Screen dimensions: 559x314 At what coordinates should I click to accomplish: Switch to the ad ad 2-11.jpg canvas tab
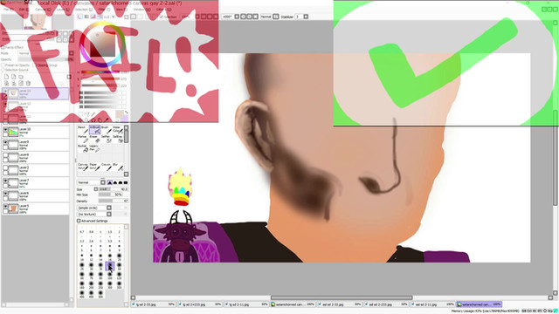[x=434, y=304]
